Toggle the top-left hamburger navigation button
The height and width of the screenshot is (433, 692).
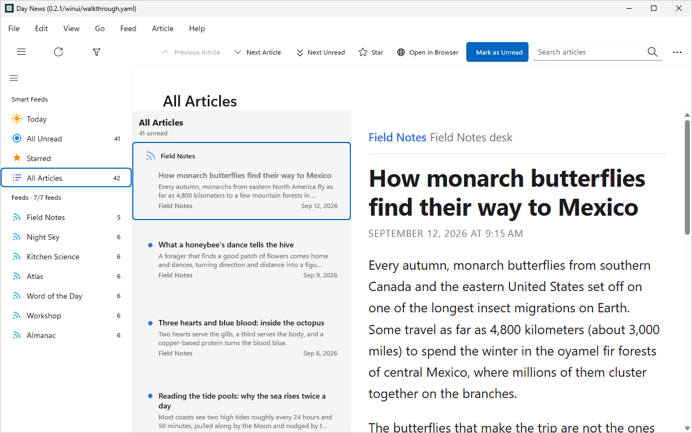click(21, 52)
